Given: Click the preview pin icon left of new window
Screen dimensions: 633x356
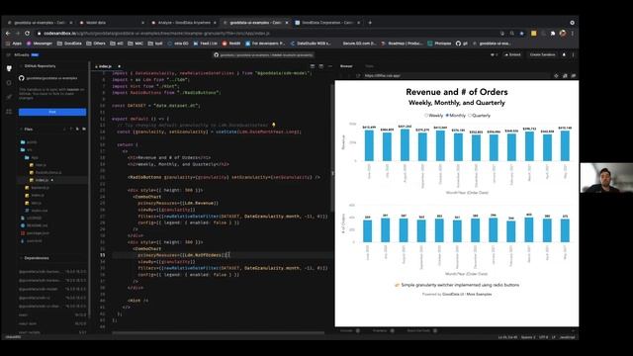Looking at the screenshot, I should [x=556, y=76].
